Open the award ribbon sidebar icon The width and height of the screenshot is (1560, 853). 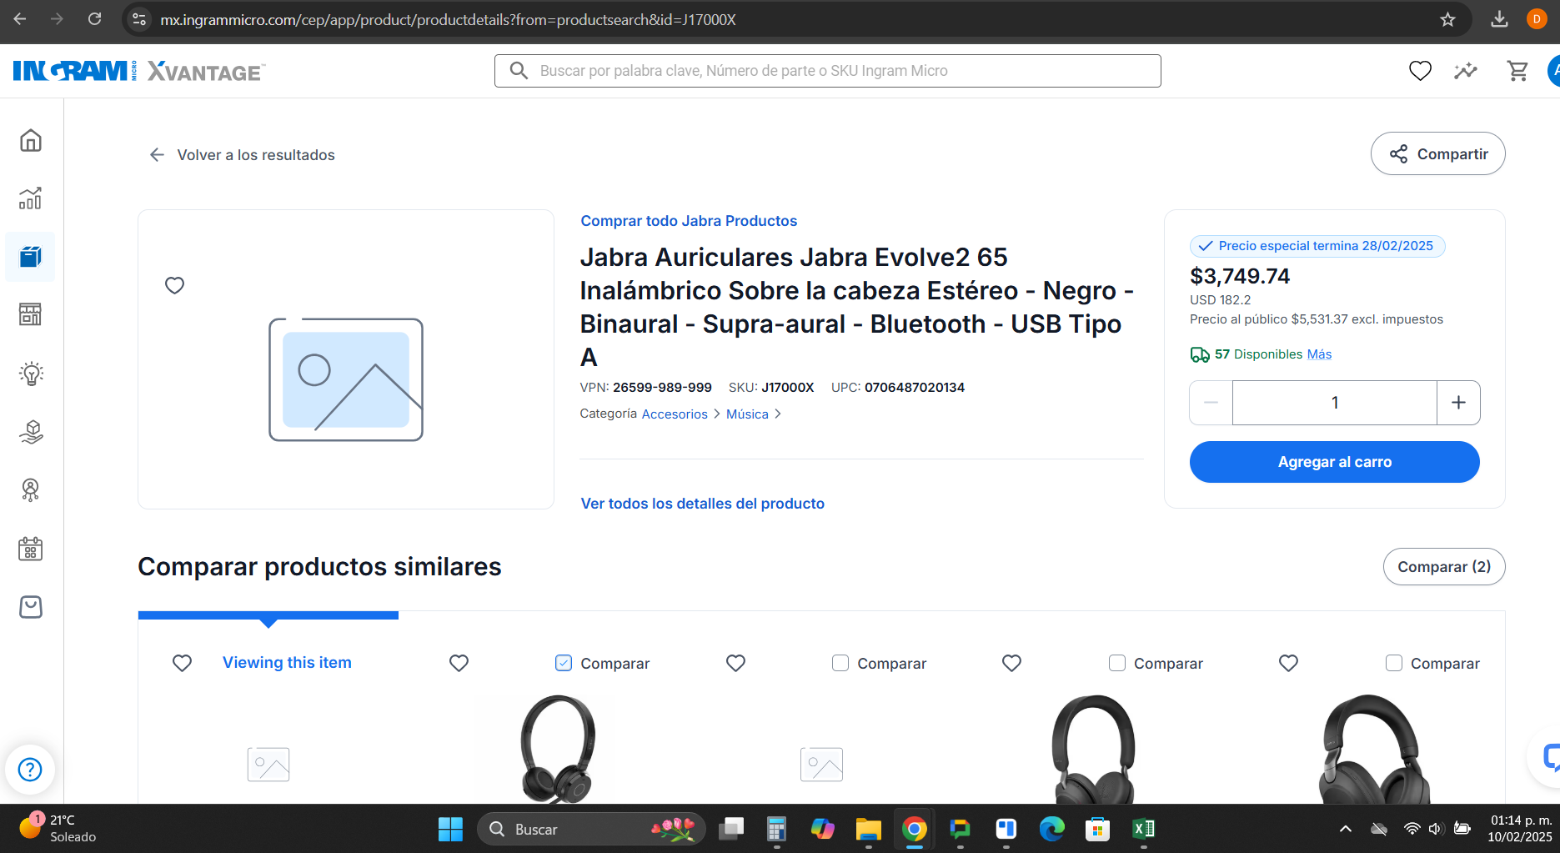tap(31, 490)
